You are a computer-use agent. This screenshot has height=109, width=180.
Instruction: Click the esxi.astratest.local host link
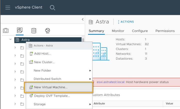tap(111, 82)
